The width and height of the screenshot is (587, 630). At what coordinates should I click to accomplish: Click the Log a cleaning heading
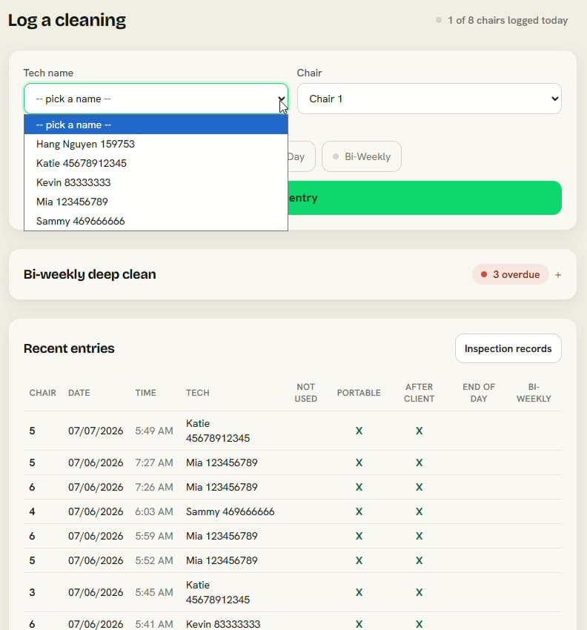[x=67, y=20]
